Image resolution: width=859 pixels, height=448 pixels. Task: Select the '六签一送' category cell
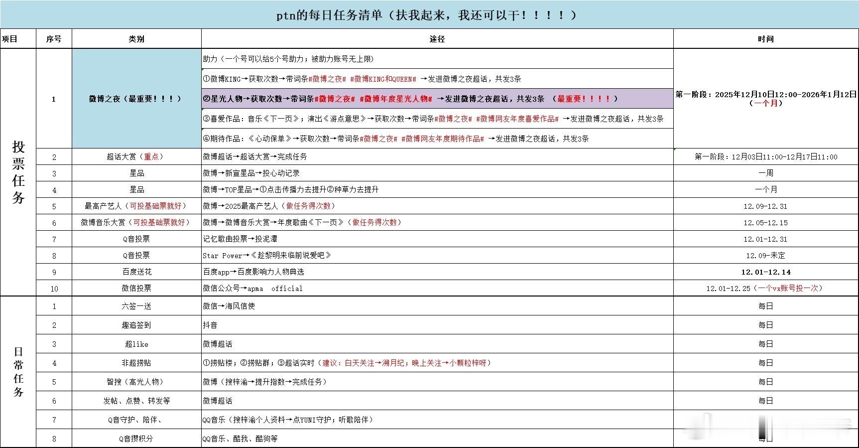coord(136,306)
